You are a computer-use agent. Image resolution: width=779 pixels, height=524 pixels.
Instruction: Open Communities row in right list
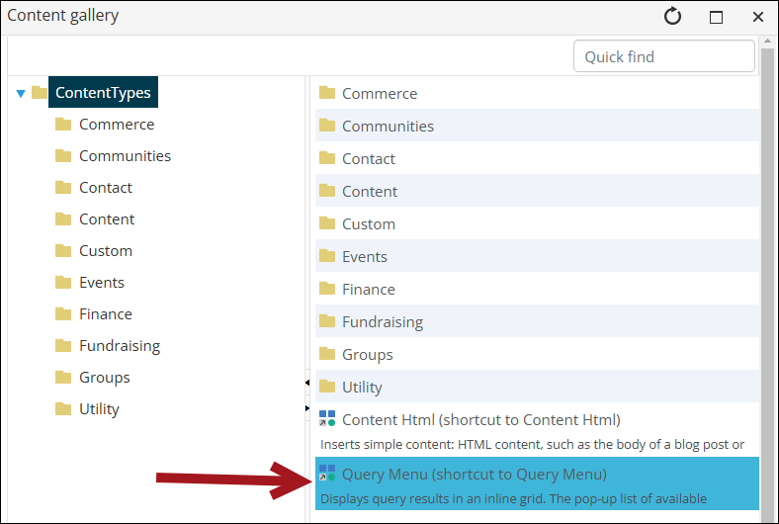click(x=537, y=126)
